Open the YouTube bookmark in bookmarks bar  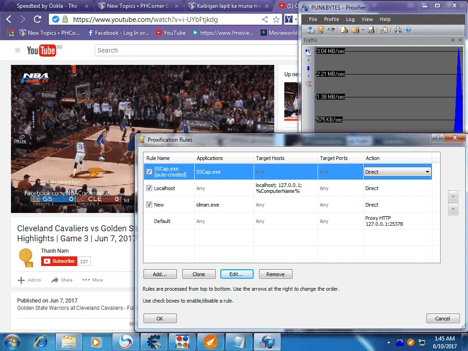tap(170, 33)
